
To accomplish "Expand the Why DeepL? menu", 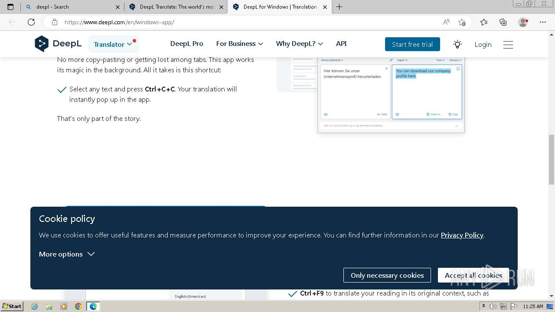I will coord(299,44).
